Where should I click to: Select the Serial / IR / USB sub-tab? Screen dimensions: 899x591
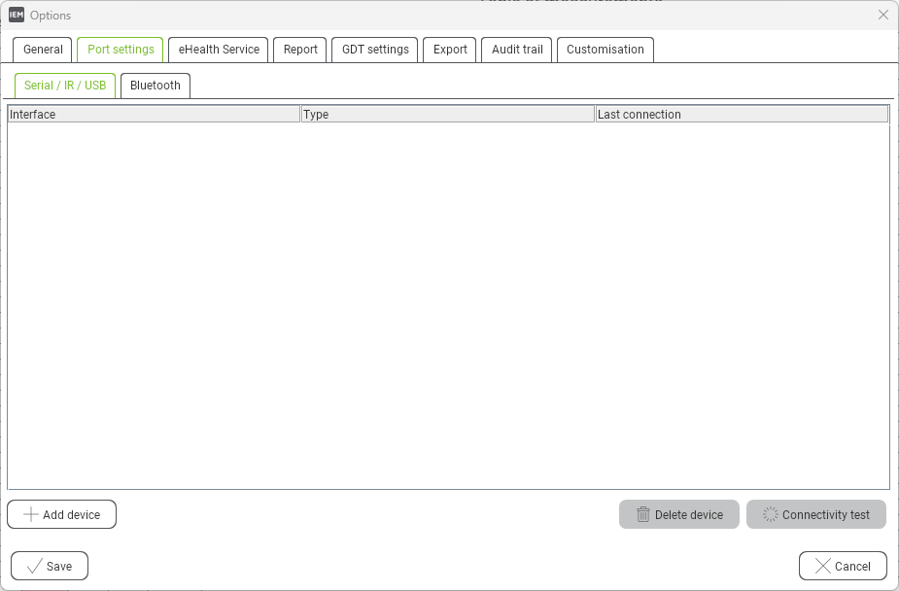65,86
